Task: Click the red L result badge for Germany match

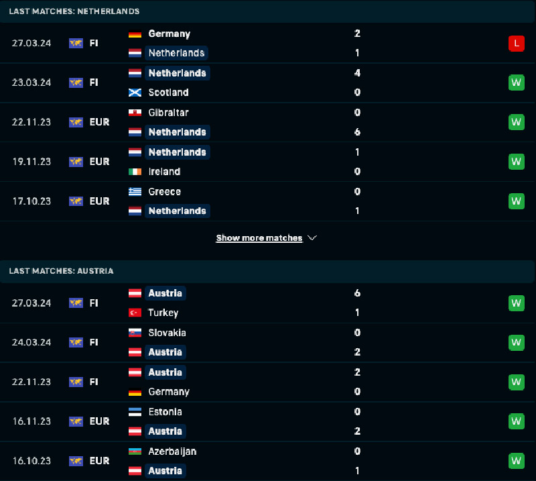Action: coord(516,44)
